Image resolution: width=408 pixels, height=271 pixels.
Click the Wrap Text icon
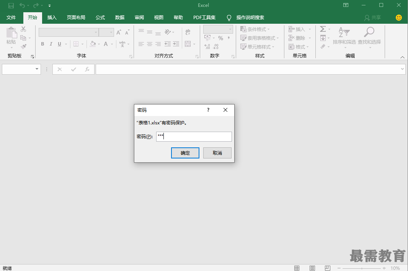point(188,32)
